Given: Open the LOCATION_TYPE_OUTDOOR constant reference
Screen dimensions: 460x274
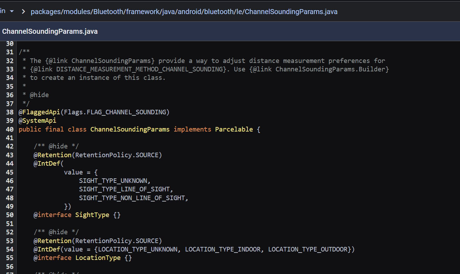Looking at the screenshot, I should (308, 249).
